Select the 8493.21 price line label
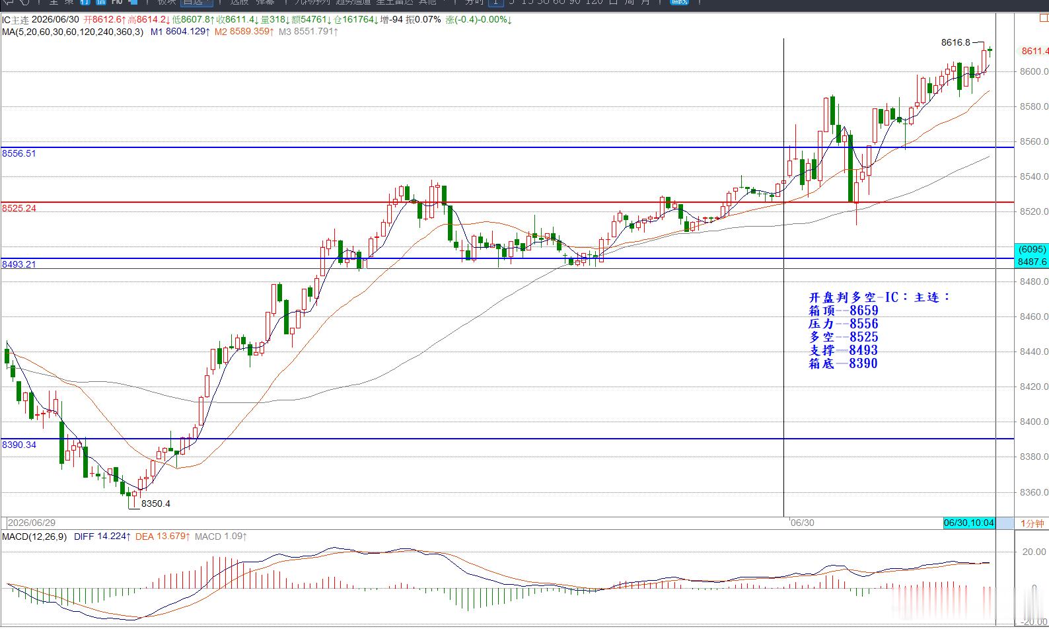The width and height of the screenshot is (1049, 629). click(x=19, y=264)
